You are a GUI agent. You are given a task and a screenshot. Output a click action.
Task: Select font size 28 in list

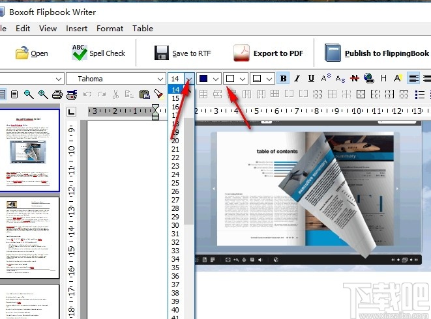coord(176,208)
